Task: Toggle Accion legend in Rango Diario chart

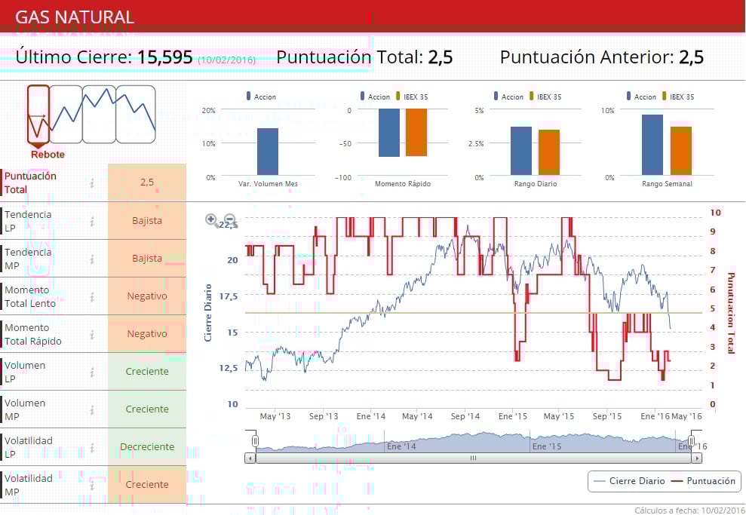Action: [x=508, y=97]
